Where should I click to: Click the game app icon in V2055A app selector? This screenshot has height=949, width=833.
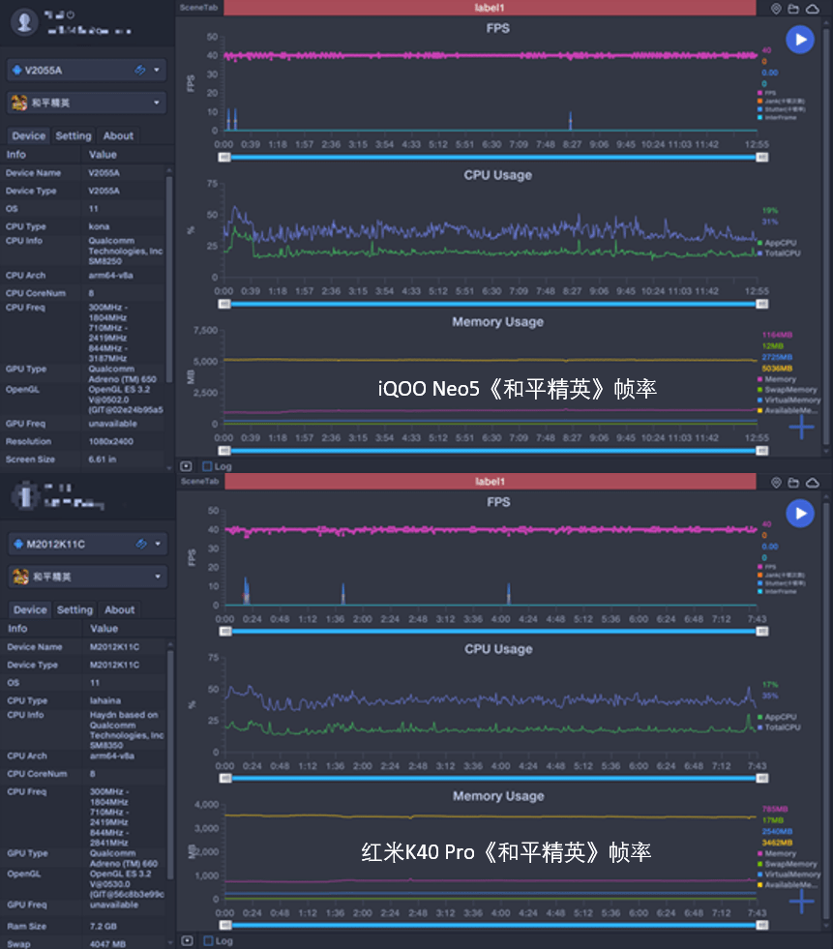point(19,103)
